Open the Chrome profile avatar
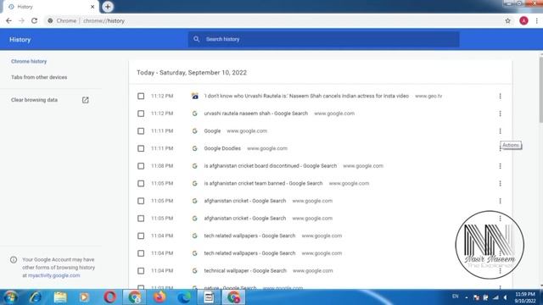 pos(523,20)
